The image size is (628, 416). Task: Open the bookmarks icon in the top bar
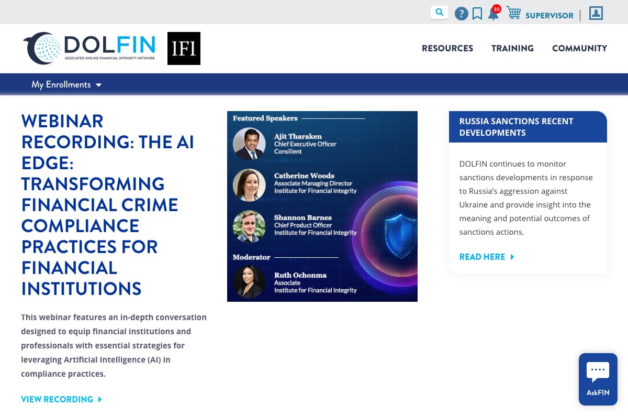(477, 14)
